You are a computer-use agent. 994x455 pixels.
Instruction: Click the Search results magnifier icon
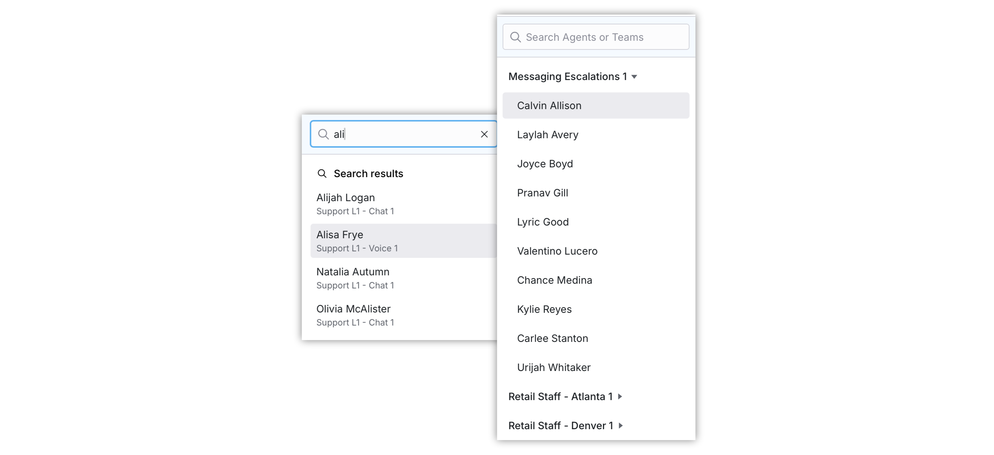(322, 173)
